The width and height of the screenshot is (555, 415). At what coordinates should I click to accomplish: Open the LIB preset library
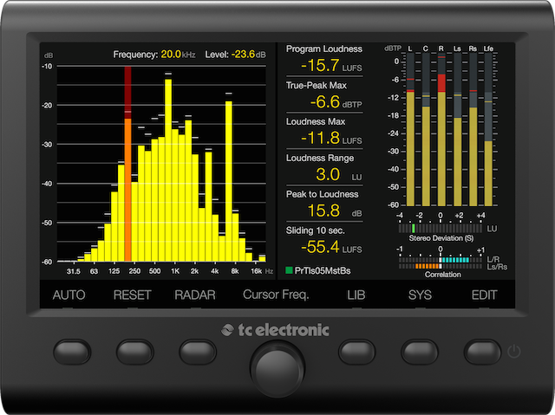point(356,295)
